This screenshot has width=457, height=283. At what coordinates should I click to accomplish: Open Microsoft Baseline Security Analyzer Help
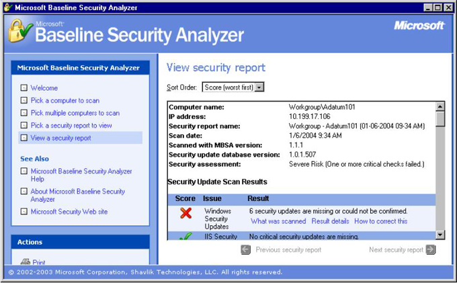pyautogui.click(x=81, y=175)
